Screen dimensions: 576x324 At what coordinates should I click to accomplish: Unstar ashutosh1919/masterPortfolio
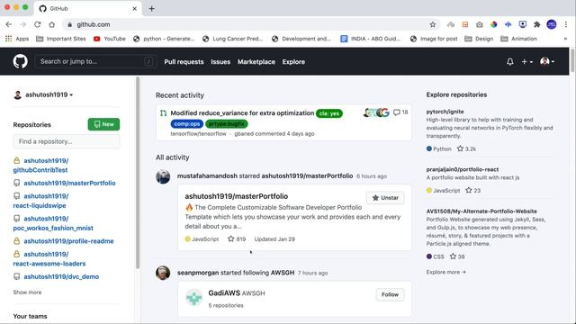pos(385,198)
